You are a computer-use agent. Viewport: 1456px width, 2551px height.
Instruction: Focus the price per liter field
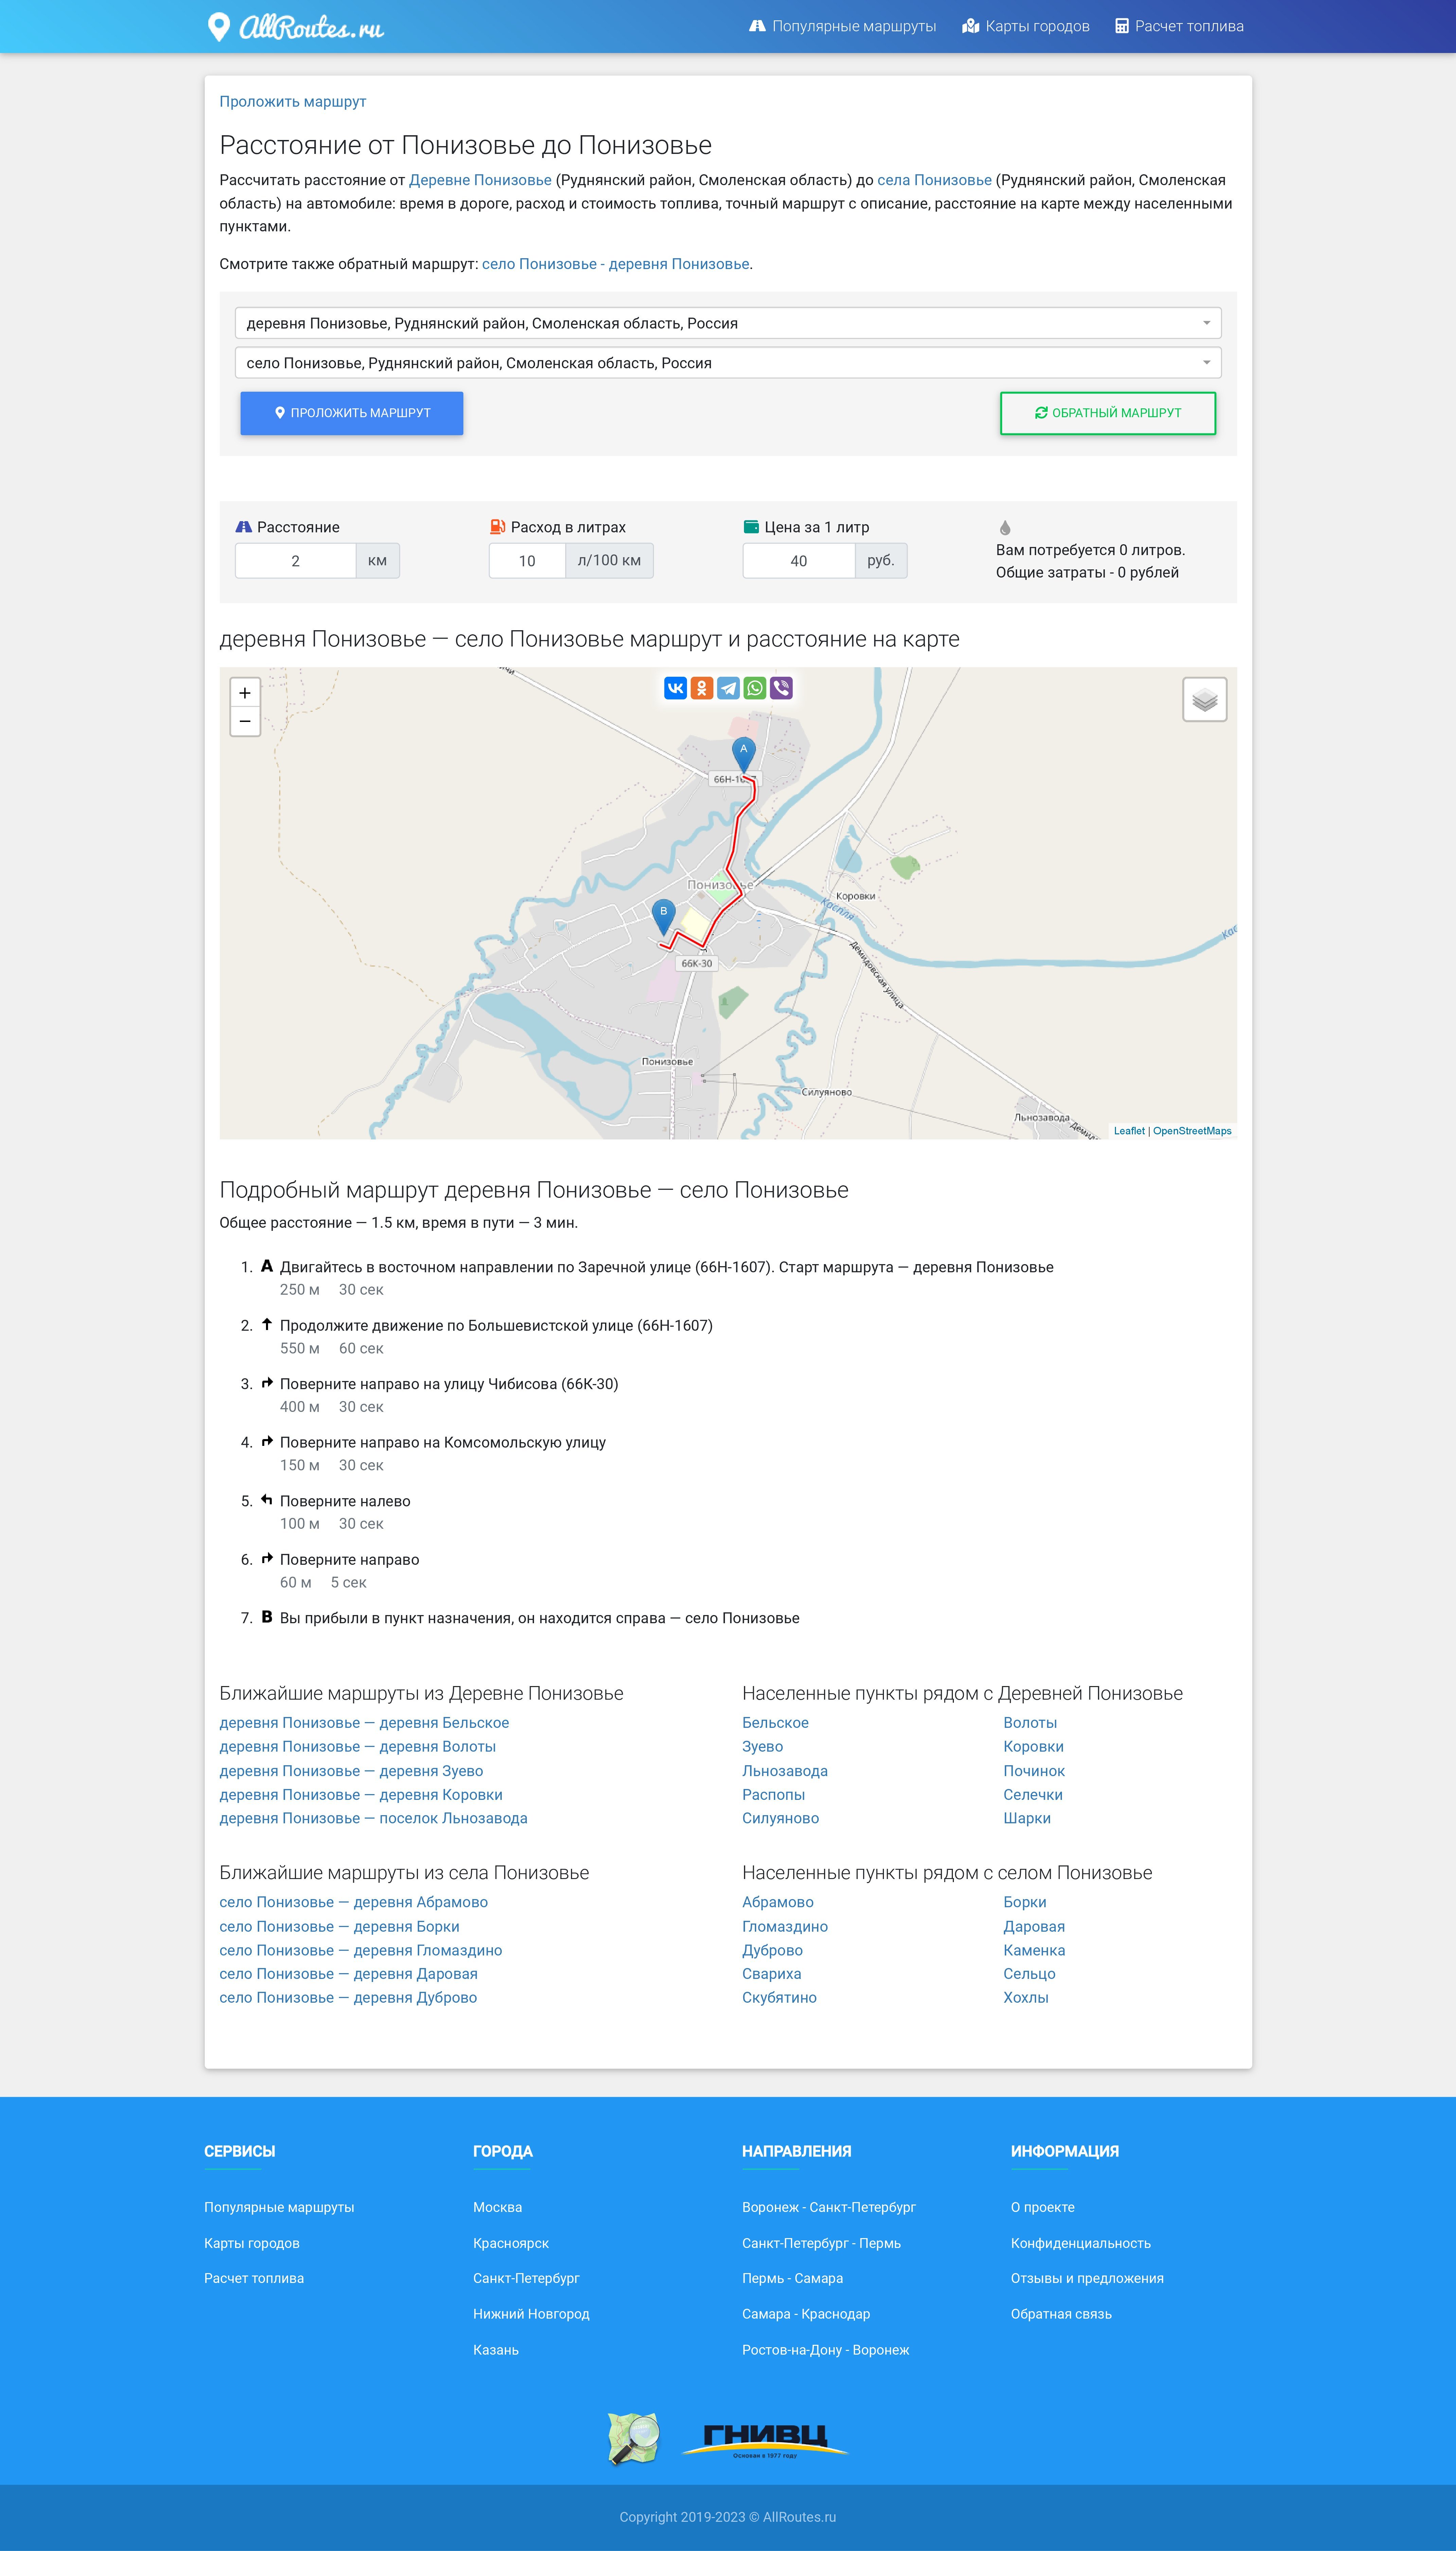point(799,561)
